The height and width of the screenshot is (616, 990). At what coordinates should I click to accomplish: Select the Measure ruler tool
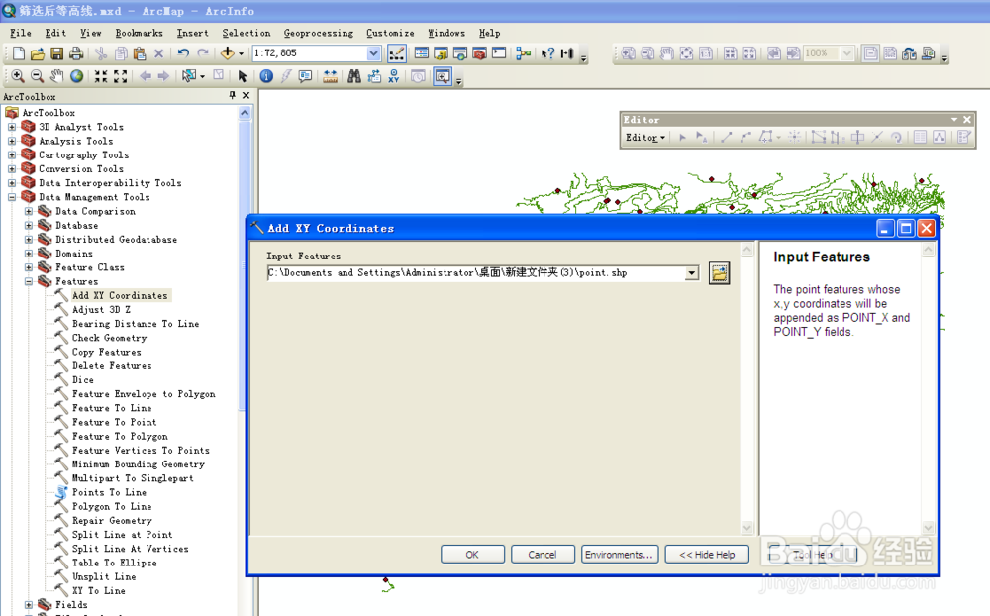[x=331, y=76]
